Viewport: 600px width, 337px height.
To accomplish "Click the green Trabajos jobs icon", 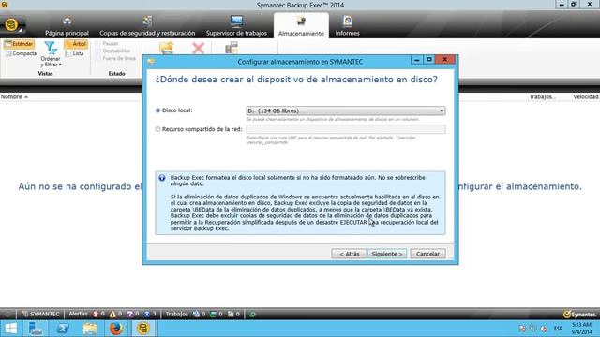I will pos(214,315).
